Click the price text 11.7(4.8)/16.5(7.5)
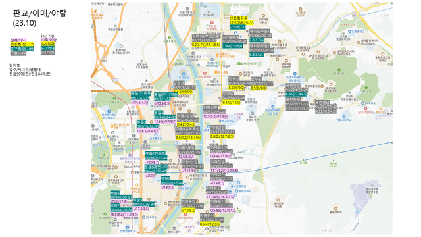 (220, 197)
